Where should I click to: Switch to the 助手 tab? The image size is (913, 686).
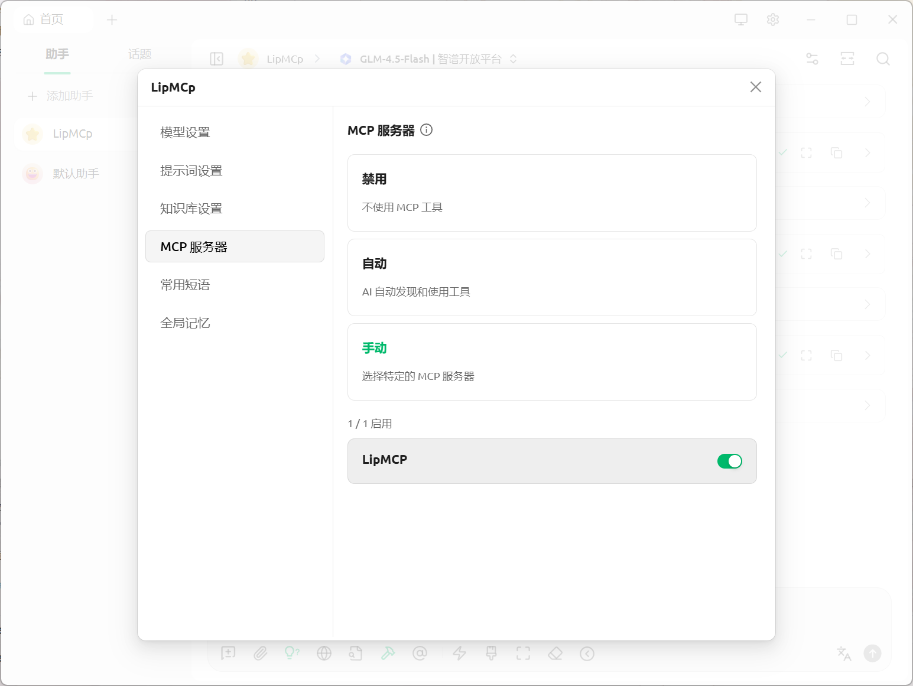pyautogui.click(x=57, y=54)
